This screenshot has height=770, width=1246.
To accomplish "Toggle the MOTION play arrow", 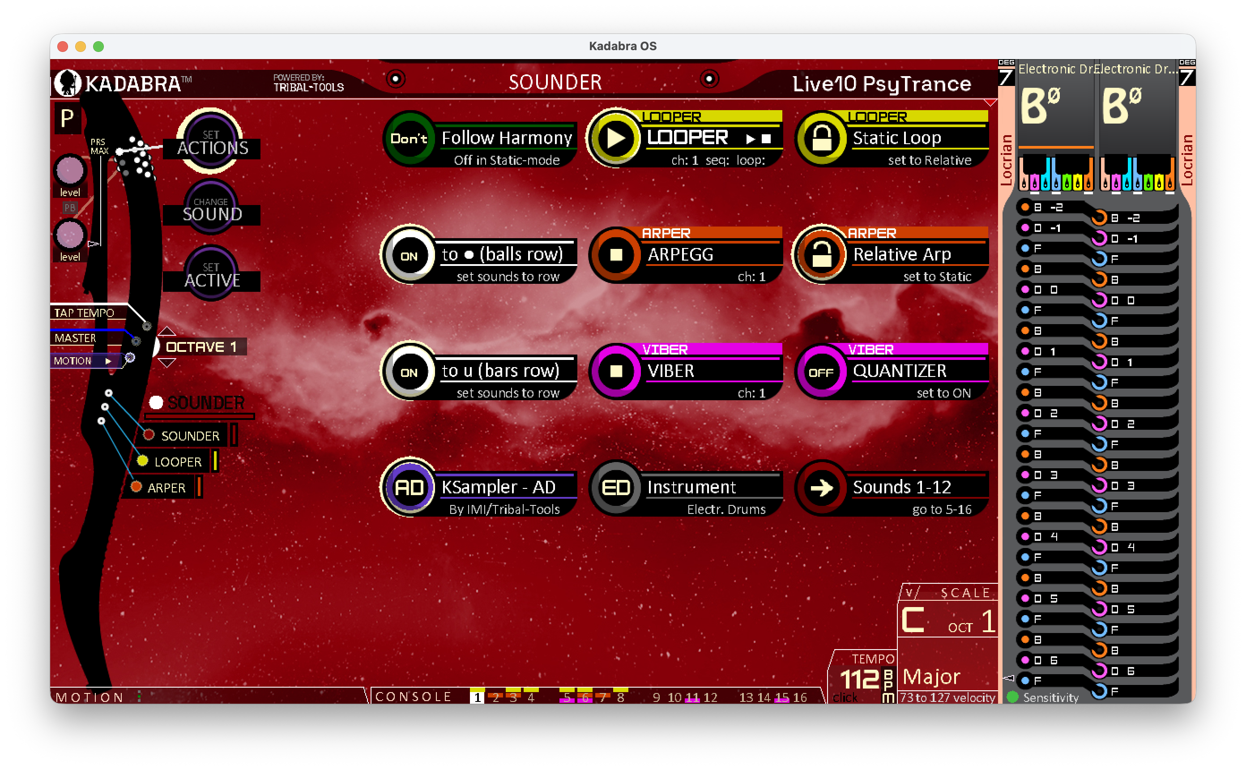I will [x=108, y=361].
